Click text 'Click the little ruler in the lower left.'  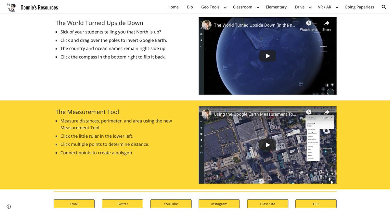click(97, 136)
